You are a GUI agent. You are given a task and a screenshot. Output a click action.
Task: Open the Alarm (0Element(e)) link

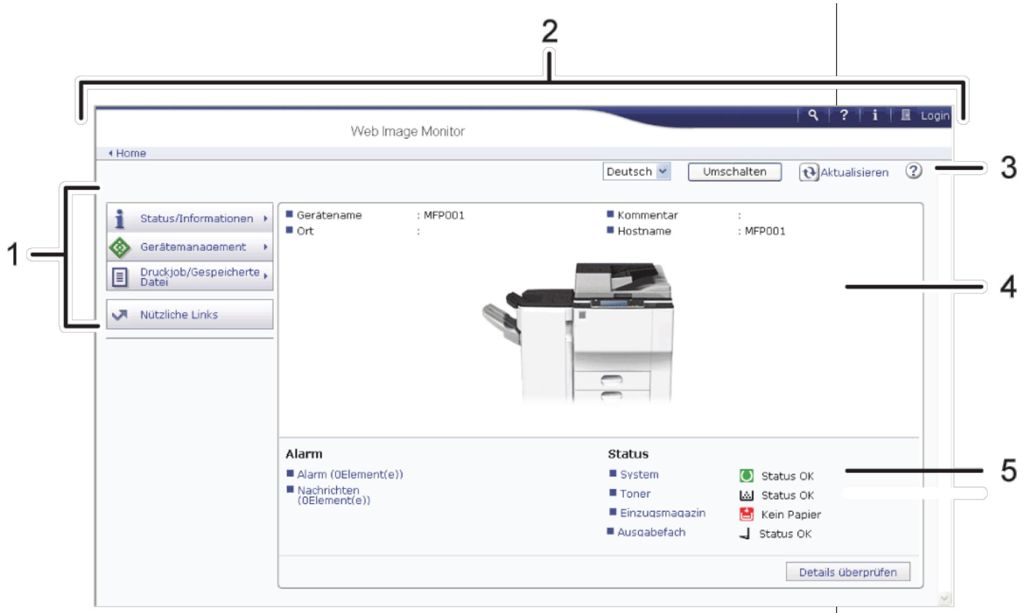350,475
